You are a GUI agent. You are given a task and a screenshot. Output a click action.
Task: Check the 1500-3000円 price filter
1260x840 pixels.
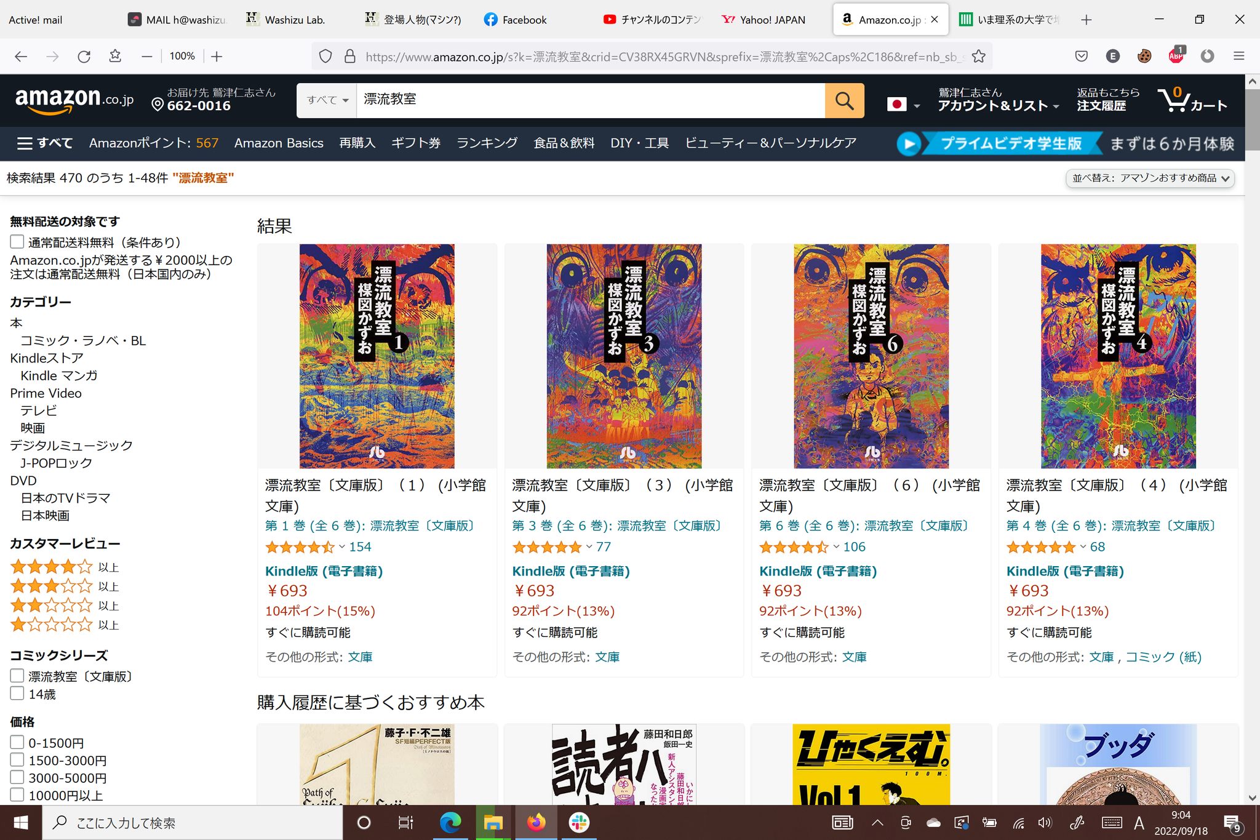click(x=17, y=760)
